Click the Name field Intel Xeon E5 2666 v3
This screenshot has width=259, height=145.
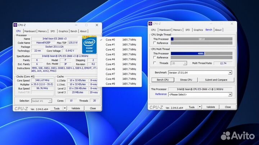point(55,38)
